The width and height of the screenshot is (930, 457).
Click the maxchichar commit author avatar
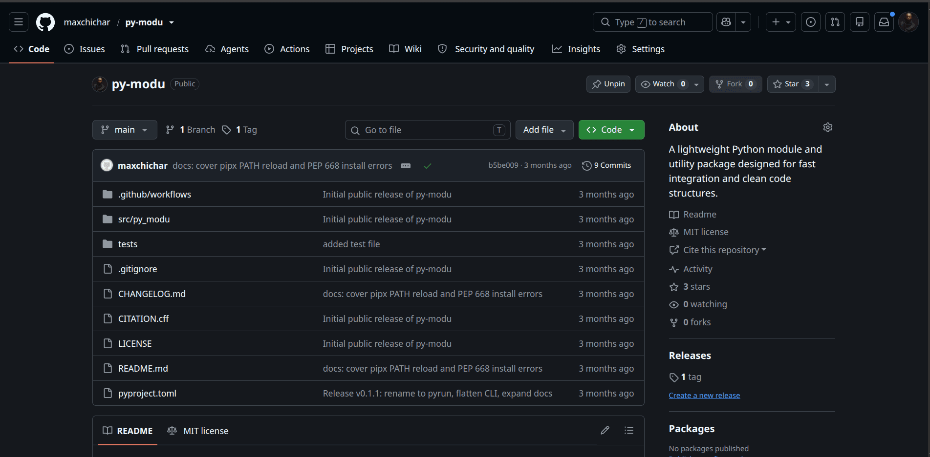(x=107, y=165)
